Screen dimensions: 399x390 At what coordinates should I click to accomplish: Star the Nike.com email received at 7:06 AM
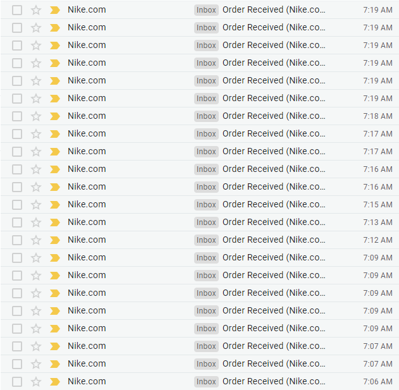[36, 382]
